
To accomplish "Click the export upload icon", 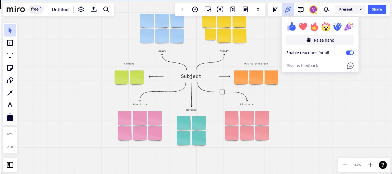I will (x=94, y=9).
